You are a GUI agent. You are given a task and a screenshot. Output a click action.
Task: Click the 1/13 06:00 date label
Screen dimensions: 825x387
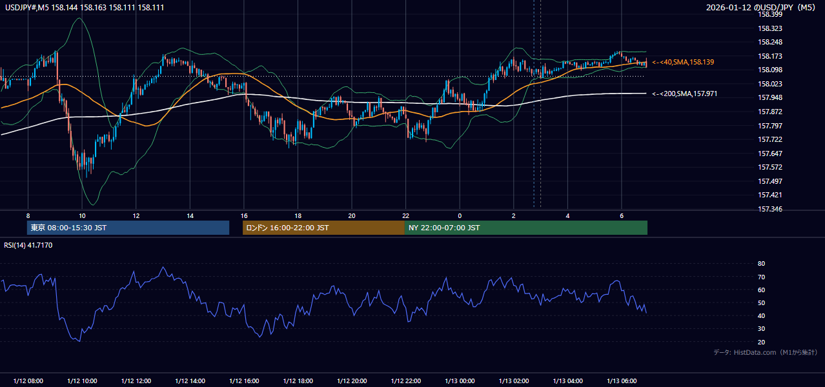621,381
